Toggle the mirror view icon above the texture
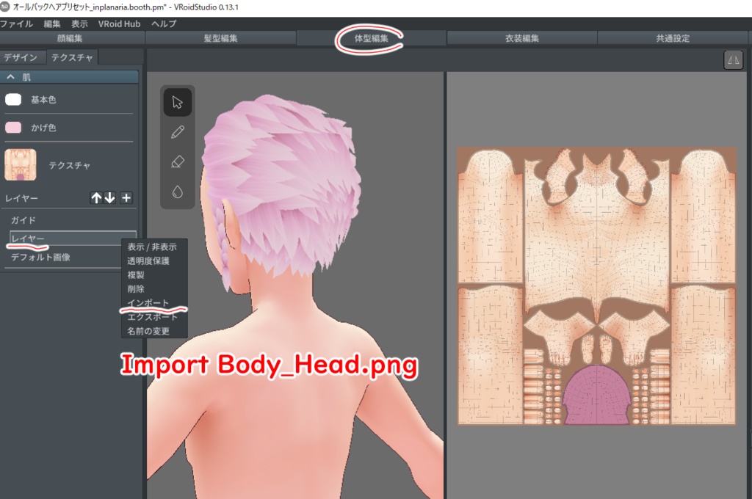The image size is (752, 499). pos(732,61)
